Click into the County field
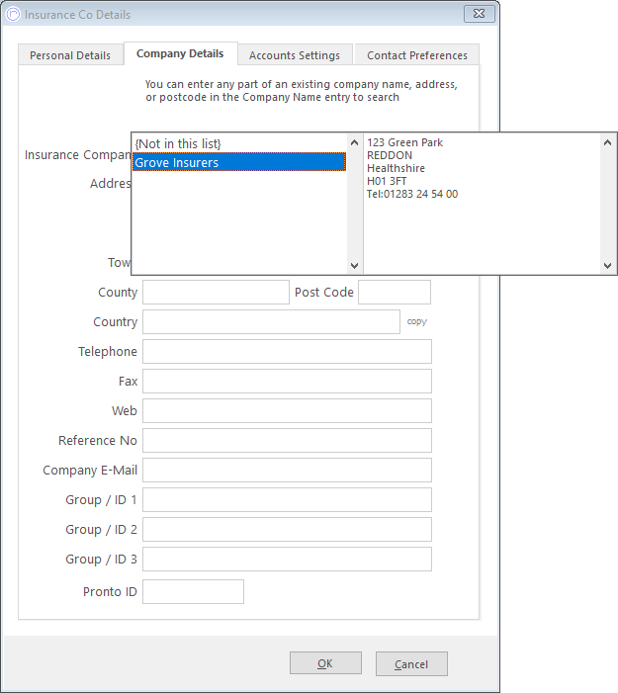Viewport: 618px width, 693px height. (216, 293)
